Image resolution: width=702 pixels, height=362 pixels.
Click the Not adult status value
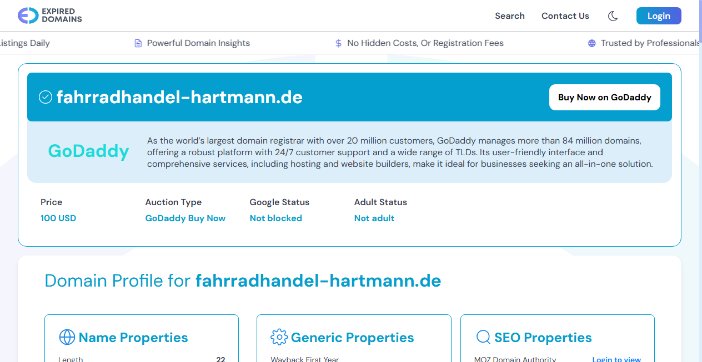(374, 218)
